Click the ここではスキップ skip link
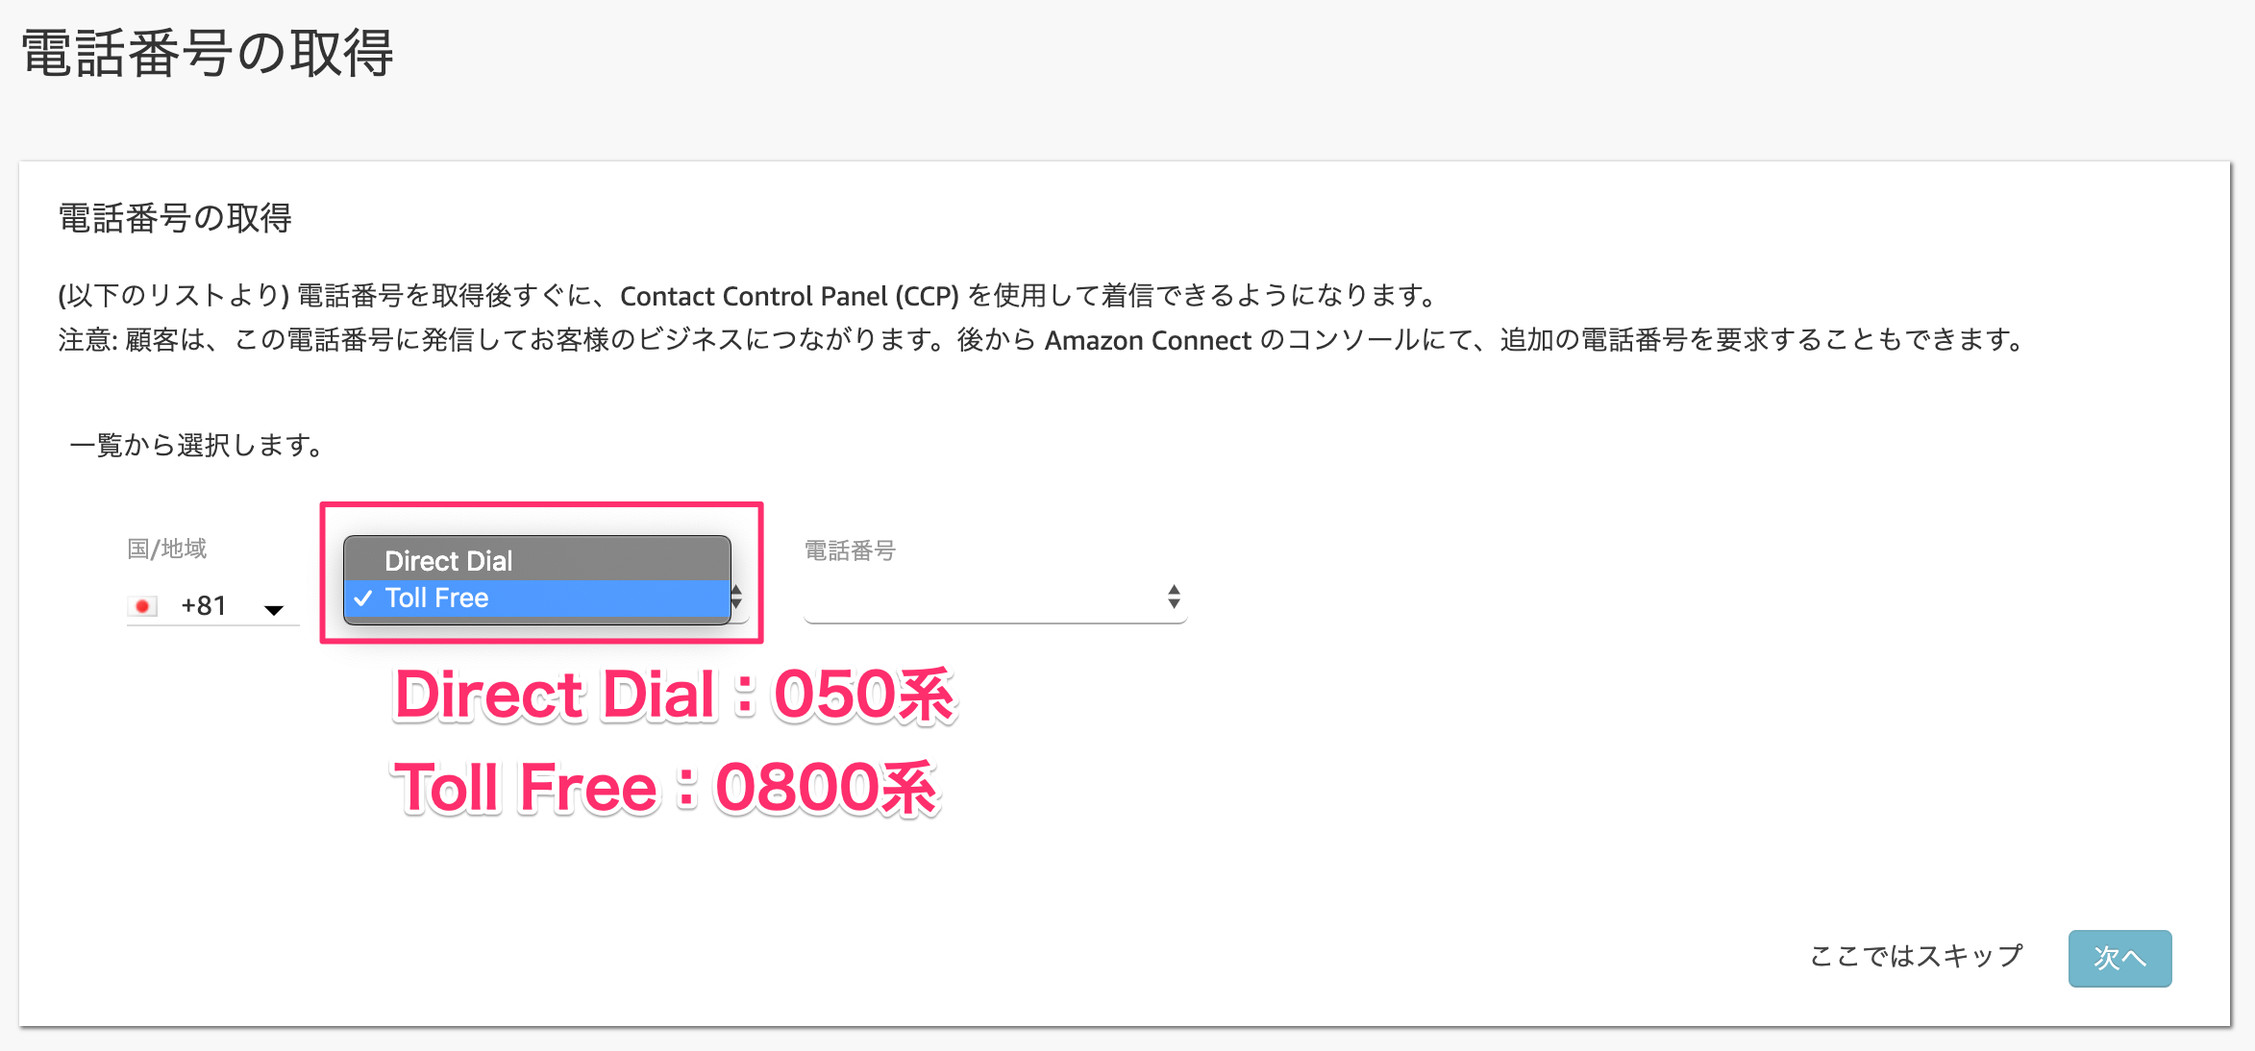 pos(1917,956)
